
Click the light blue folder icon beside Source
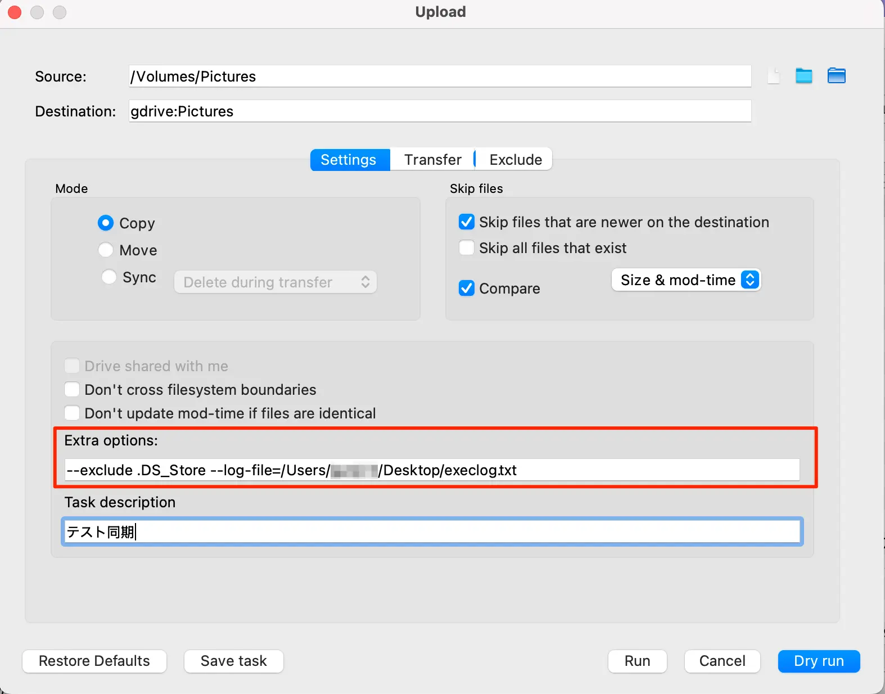[x=804, y=76]
